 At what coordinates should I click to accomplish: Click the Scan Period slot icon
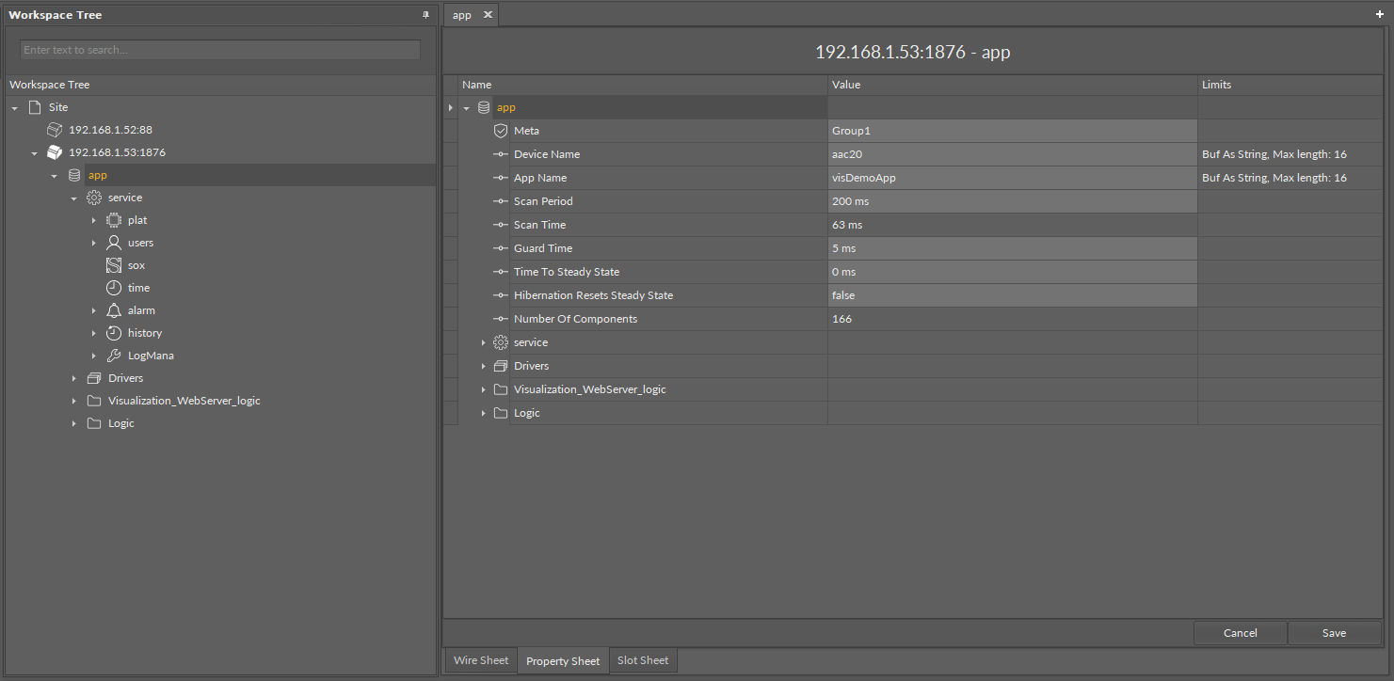pyautogui.click(x=501, y=201)
